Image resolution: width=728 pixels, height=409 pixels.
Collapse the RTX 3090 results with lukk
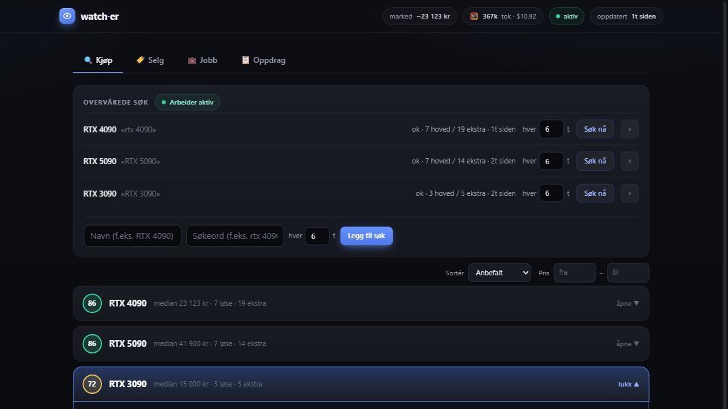pyautogui.click(x=629, y=384)
